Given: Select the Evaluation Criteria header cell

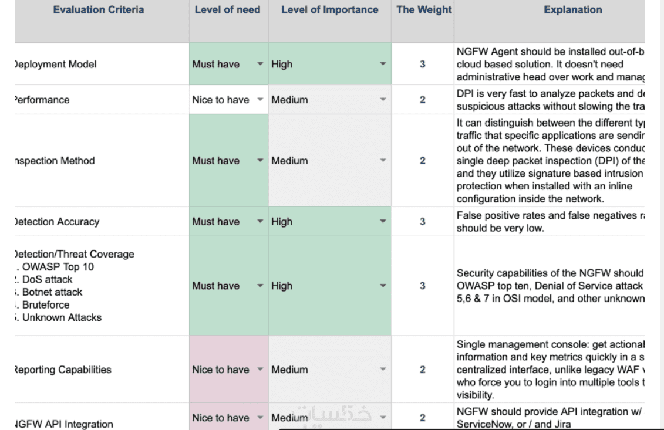Looking at the screenshot, I should coord(99,10).
